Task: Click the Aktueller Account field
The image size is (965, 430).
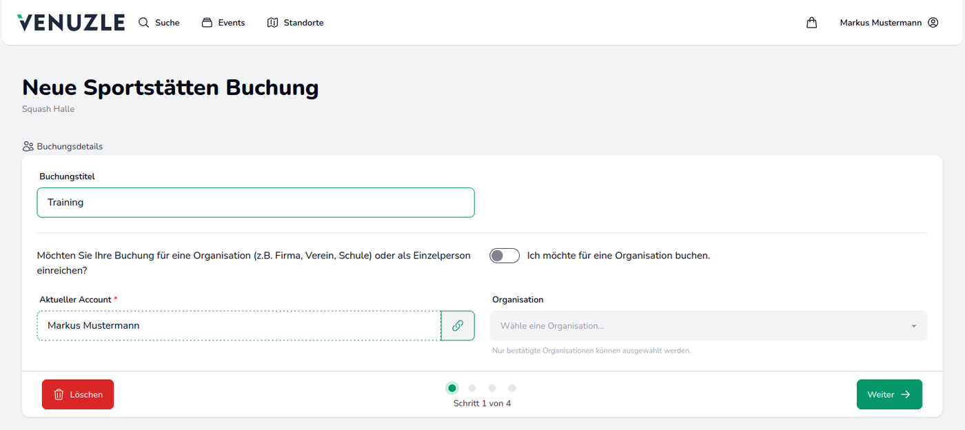Action: [x=238, y=326]
